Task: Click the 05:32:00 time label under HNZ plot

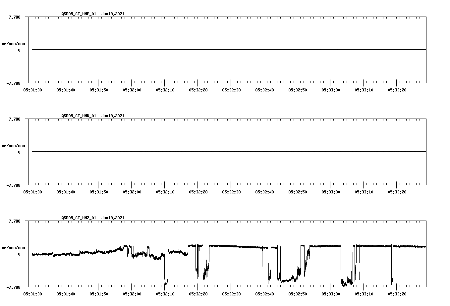Action: tap(132, 294)
